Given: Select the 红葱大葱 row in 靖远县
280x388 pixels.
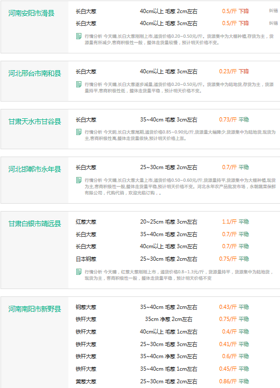Looking at the screenshot, I should coord(162,221).
